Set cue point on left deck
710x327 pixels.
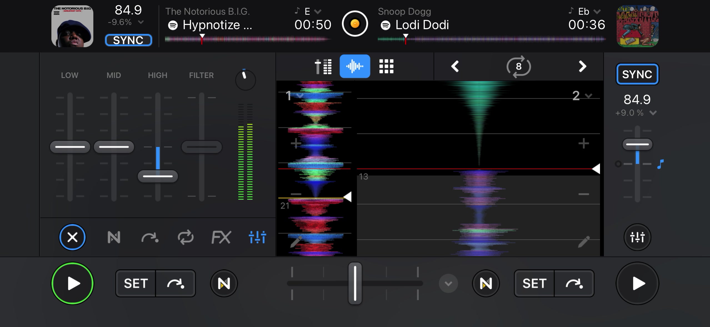[136, 283]
